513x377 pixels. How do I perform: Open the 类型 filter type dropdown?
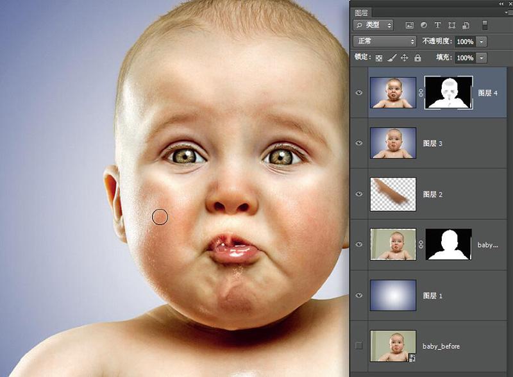coord(373,25)
